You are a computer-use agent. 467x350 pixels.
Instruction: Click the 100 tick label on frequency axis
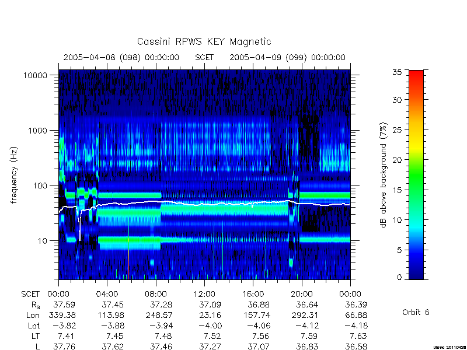[x=40, y=185]
